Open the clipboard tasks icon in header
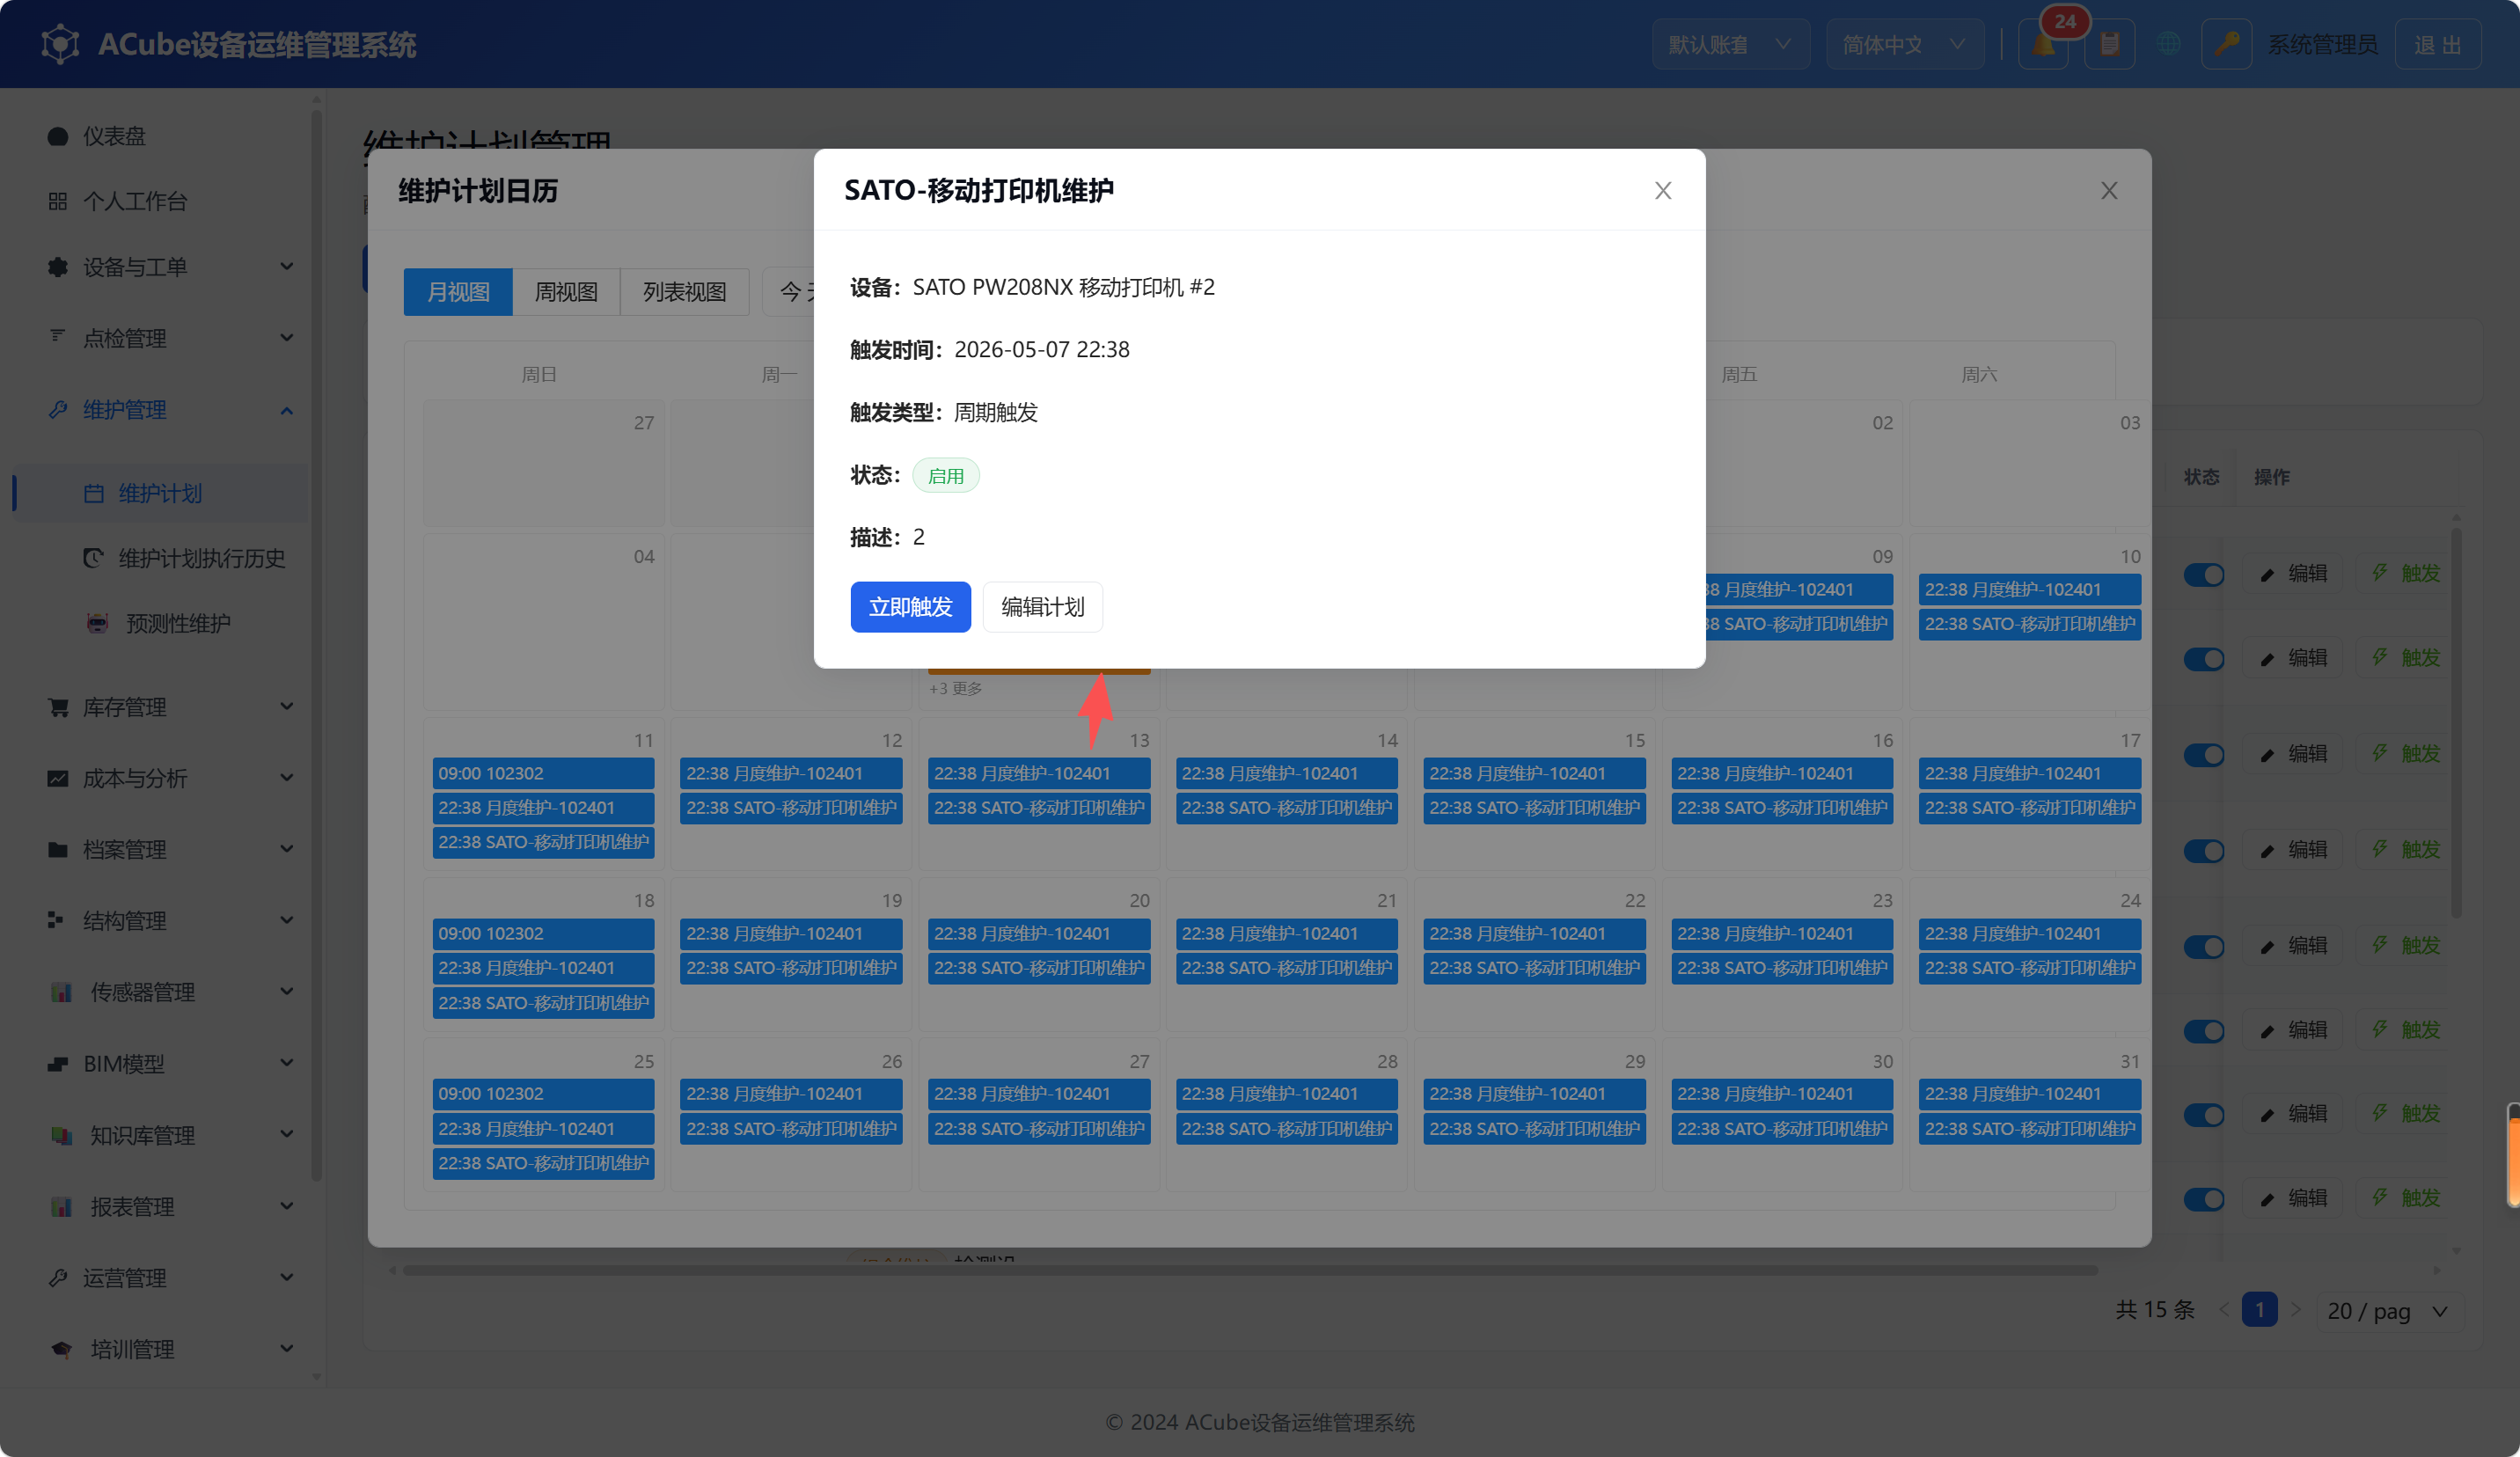This screenshot has height=1457, width=2520. pos(2109,45)
